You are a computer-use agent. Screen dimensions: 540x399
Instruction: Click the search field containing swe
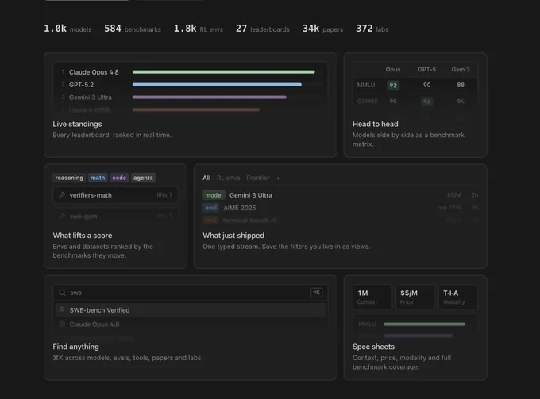[x=191, y=293]
